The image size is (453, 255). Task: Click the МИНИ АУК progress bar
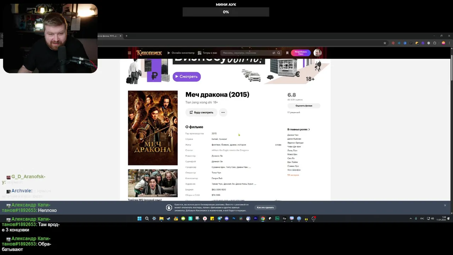coord(226,12)
